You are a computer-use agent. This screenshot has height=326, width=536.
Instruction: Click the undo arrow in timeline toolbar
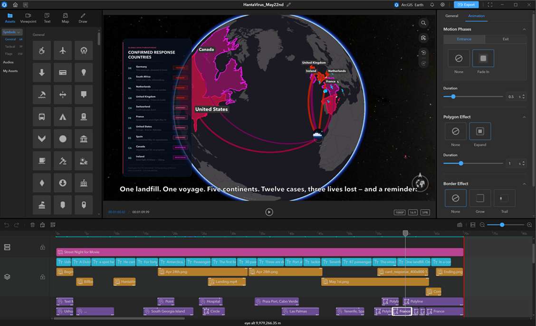coord(7,224)
